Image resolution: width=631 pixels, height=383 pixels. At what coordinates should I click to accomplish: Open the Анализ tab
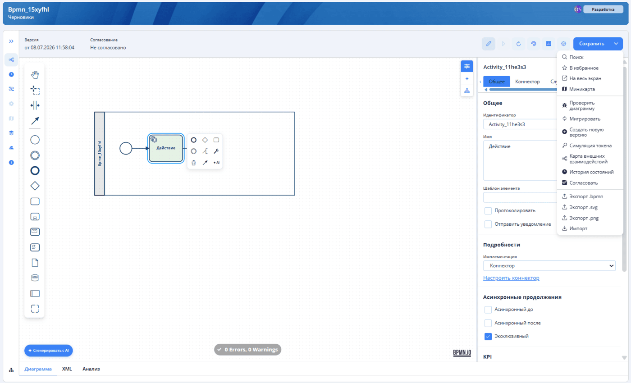click(91, 369)
